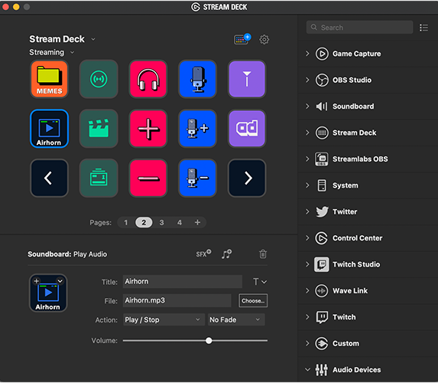Open the No Fade dropdown

tap(236, 319)
